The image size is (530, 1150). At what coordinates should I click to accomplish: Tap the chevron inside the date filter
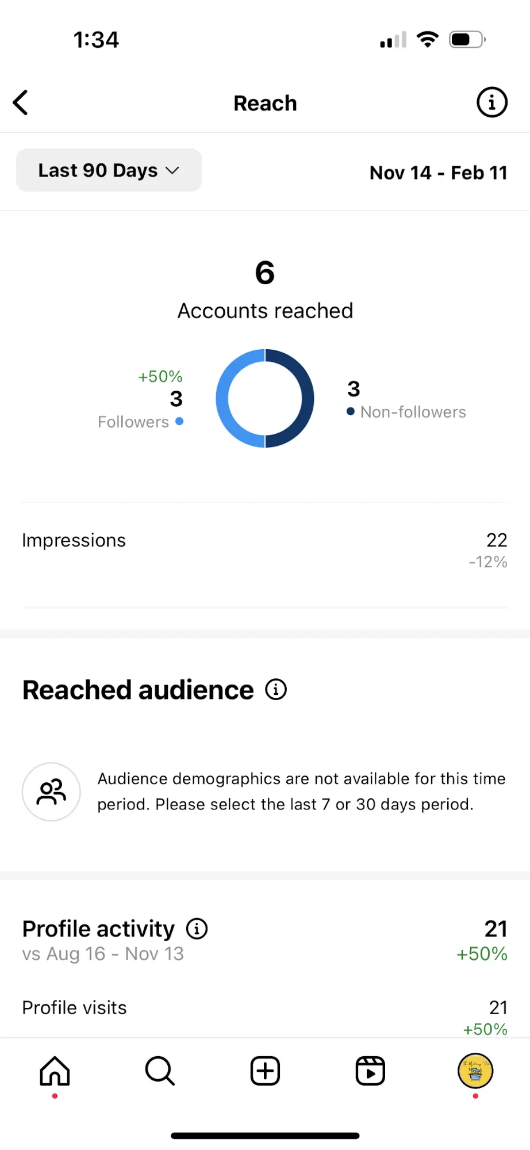[x=172, y=171]
